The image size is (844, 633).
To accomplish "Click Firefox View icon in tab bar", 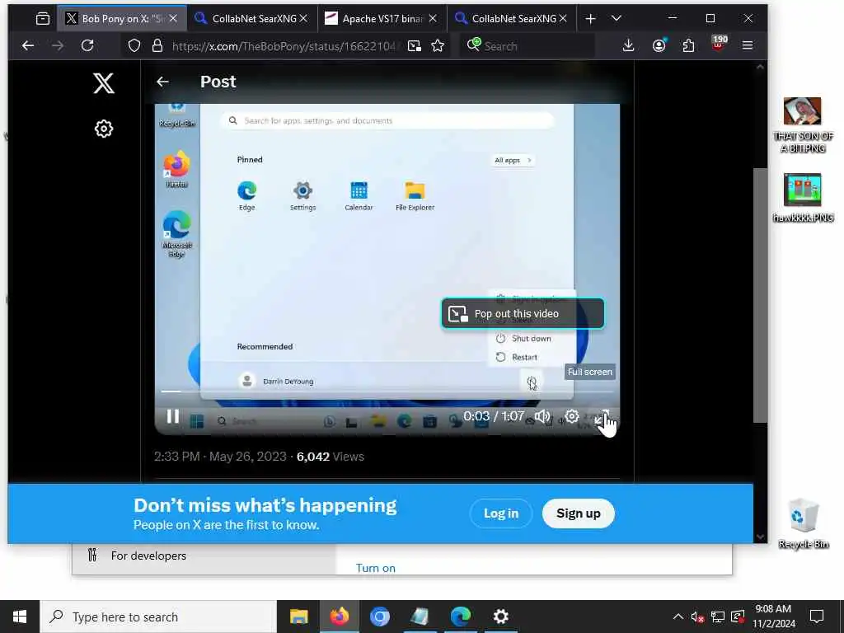I will tap(43, 19).
